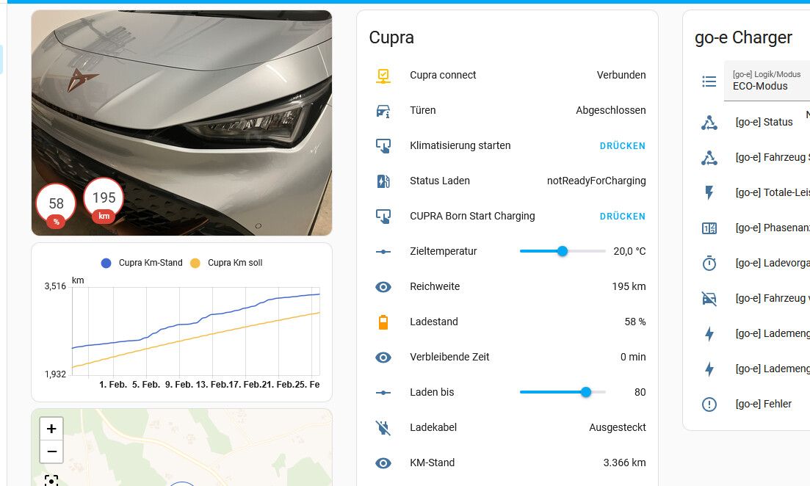Click the Reichweite eye icon
810x486 pixels.
(x=383, y=286)
